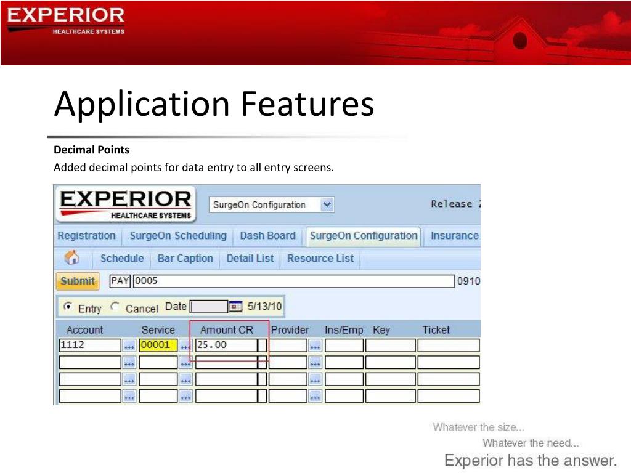Click the Ticket column header
This screenshot has height=473, width=631.
(436, 330)
